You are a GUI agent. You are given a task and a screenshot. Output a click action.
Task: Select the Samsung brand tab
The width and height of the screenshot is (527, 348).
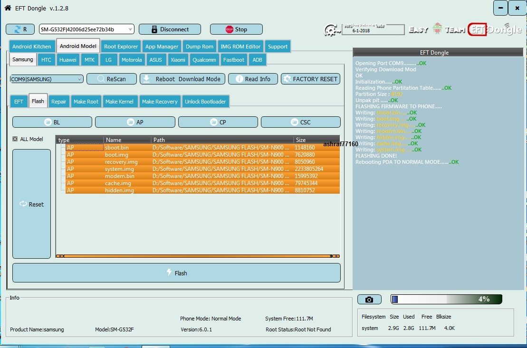[22, 59]
